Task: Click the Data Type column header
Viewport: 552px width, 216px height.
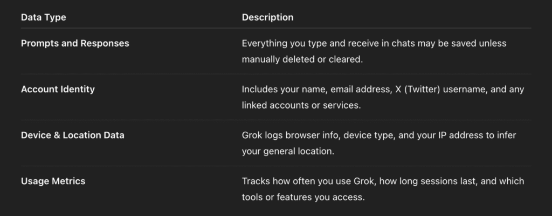Action: 43,17
